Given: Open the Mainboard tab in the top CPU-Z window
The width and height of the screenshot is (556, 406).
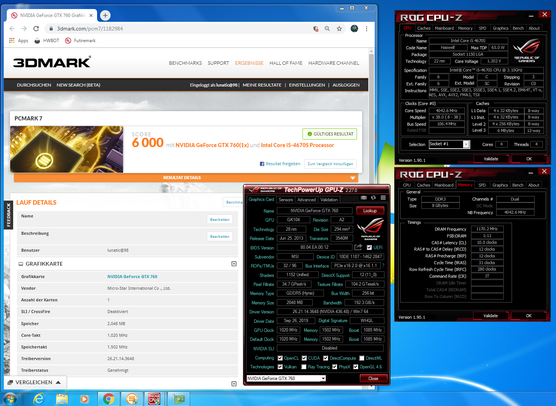Looking at the screenshot, I should coord(444,28).
